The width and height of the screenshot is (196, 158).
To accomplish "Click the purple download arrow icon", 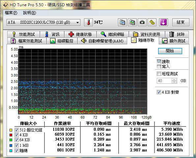I will coord(163,22).
